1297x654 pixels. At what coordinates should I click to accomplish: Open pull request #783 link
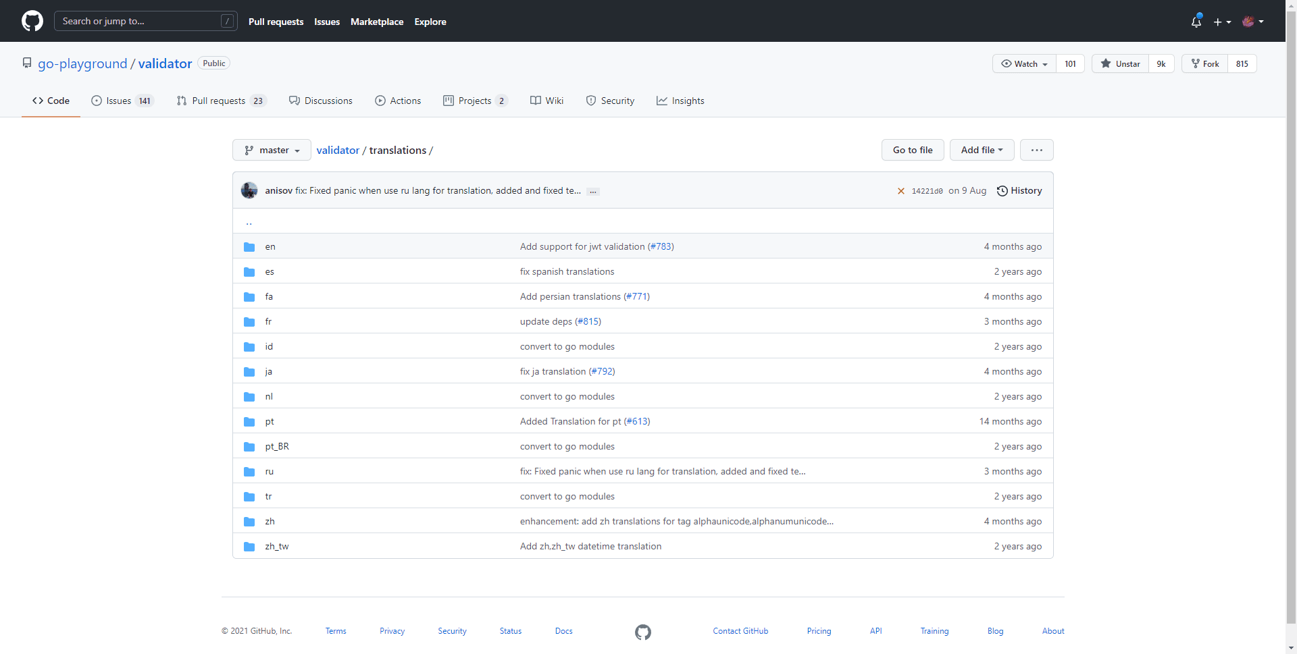pyautogui.click(x=661, y=247)
